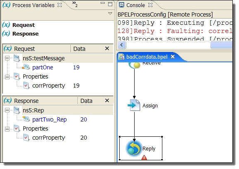
Task: Close the Response variable panel
Action: point(107,100)
